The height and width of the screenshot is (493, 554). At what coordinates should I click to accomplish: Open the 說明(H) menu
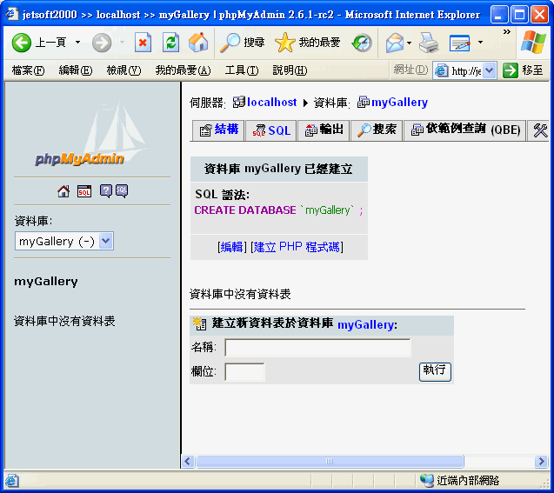290,70
